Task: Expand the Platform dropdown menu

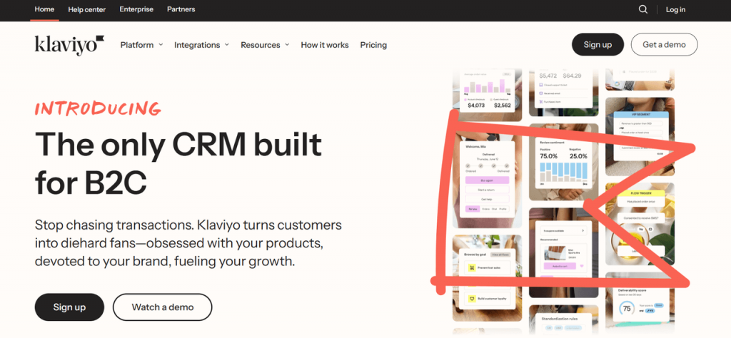Action: pos(142,45)
